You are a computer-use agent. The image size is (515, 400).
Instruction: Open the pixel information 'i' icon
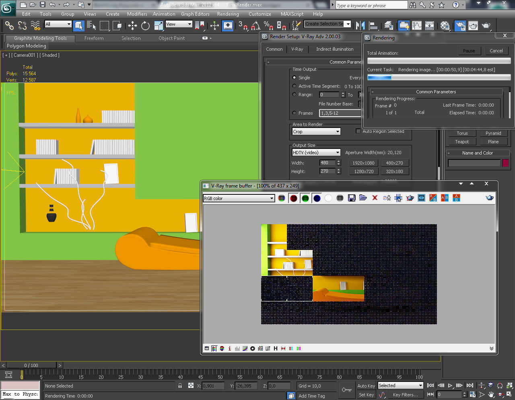(x=230, y=348)
